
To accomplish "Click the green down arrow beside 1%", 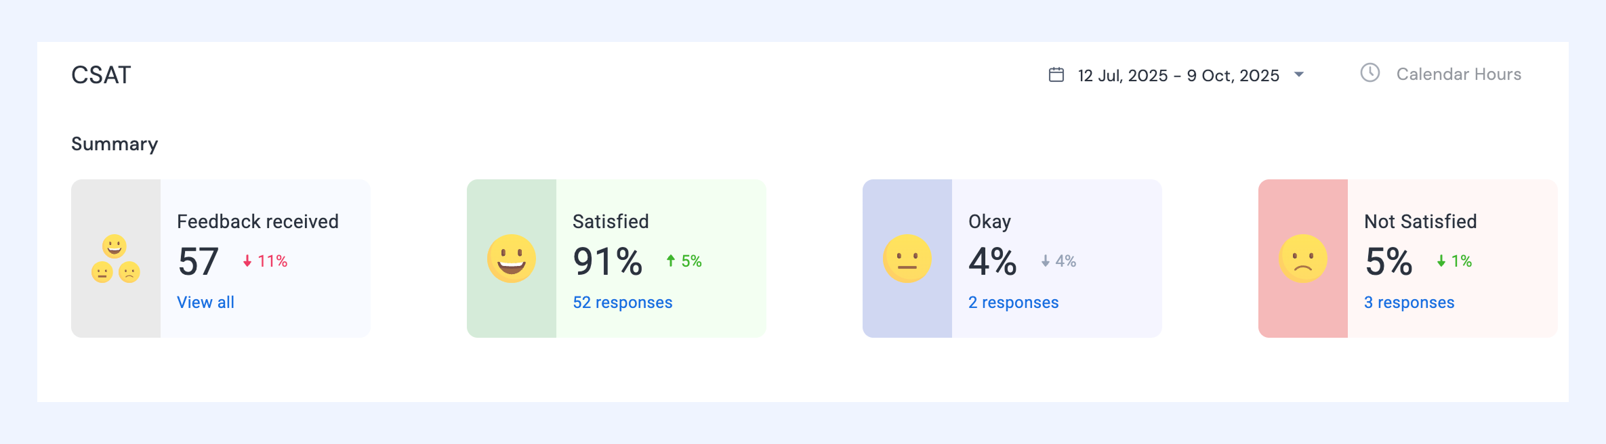I will (x=1441, y=261).
